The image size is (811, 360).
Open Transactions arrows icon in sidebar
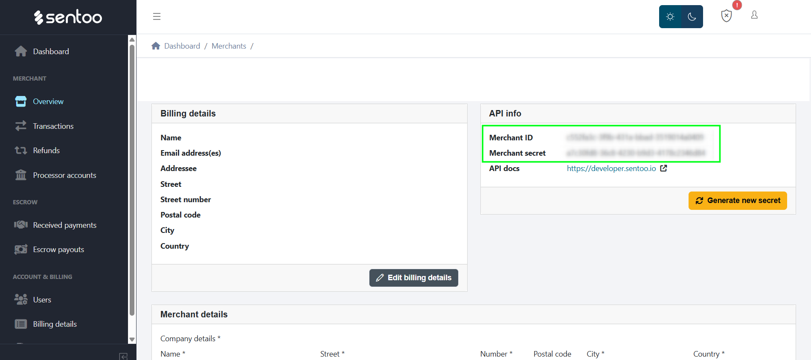[21, 126]
